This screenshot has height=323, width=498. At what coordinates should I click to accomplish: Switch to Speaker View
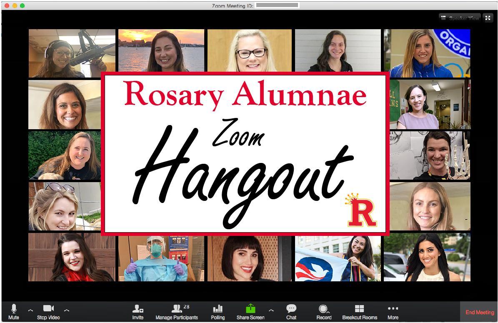tap(460, 18)
